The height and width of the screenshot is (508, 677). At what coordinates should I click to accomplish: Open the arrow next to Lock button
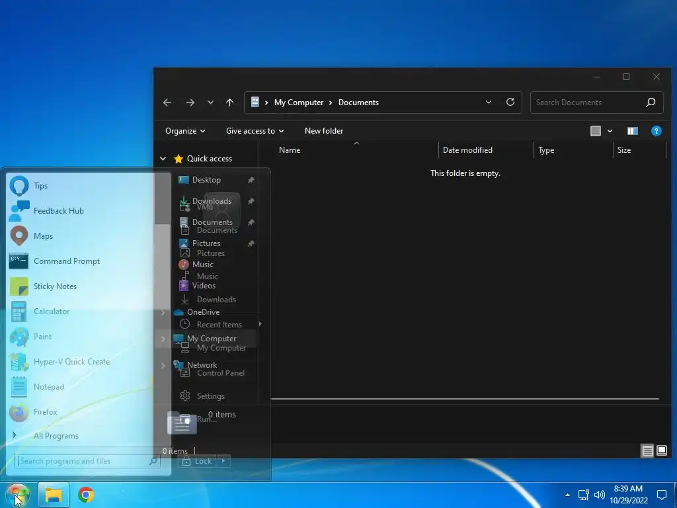pos(223,461)
